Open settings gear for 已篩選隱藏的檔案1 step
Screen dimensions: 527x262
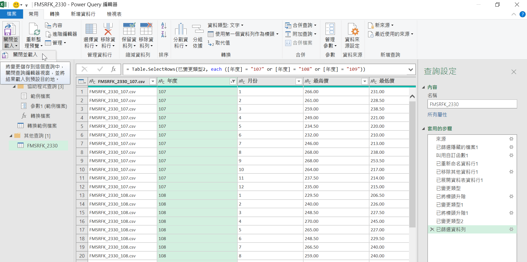click(x=511, y=147)
